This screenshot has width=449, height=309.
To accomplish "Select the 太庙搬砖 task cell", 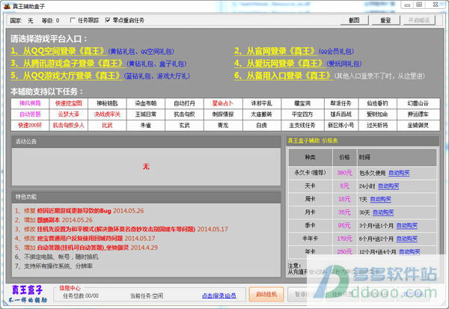I will click(261, 114).
